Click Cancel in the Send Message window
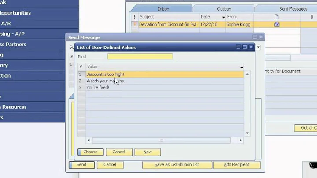The width and height of the screenshot is (317, 178). [110, 165]
